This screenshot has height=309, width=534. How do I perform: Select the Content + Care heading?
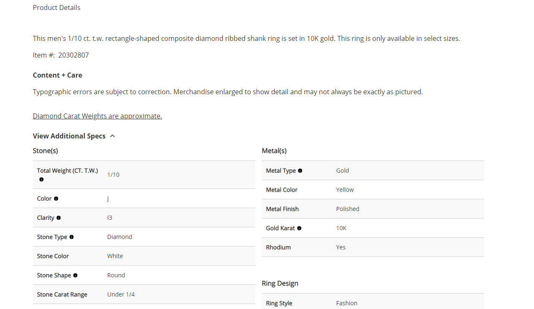pyautogui.click(x=58, y=75)
